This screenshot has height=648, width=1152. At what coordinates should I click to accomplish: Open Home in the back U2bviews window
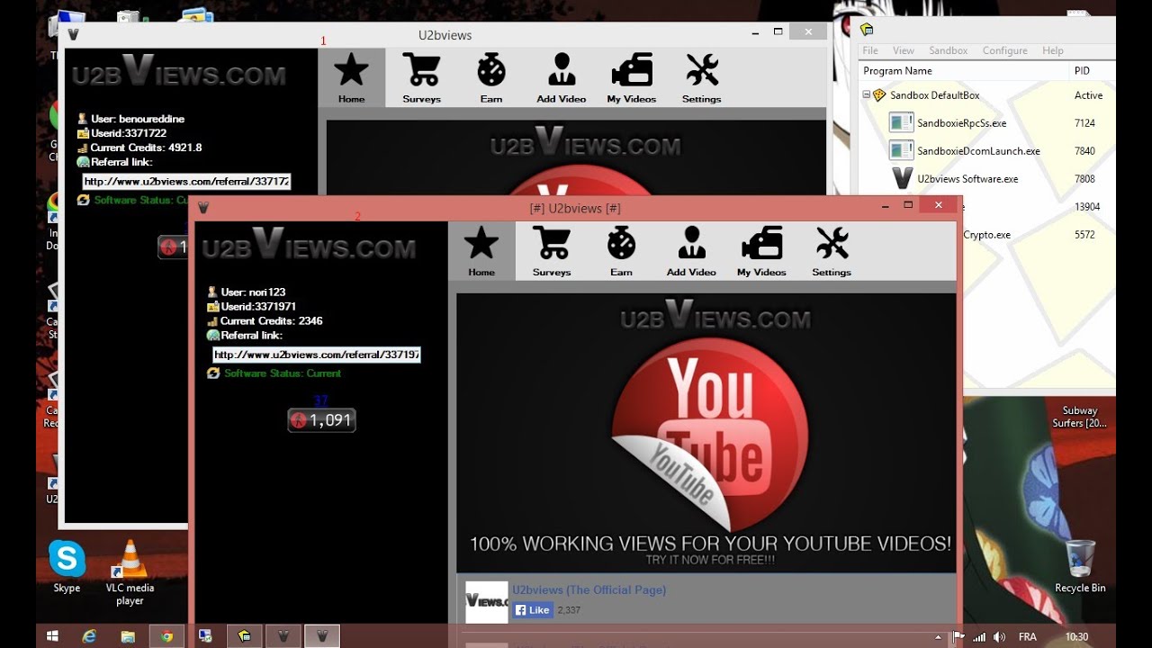352,78
